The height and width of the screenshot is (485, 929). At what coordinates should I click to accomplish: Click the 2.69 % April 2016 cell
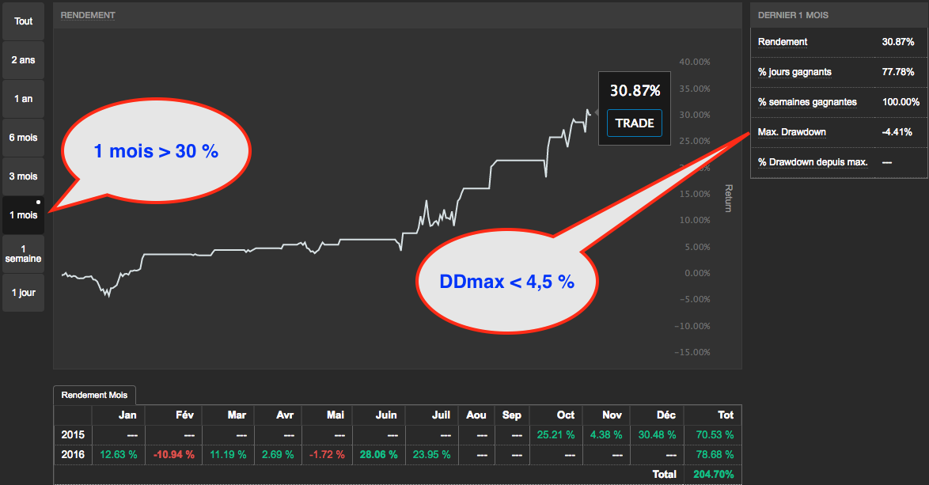[278, 455]
